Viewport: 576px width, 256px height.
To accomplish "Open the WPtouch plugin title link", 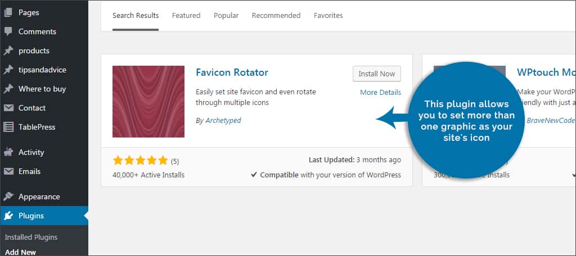I will click(546, 72).
